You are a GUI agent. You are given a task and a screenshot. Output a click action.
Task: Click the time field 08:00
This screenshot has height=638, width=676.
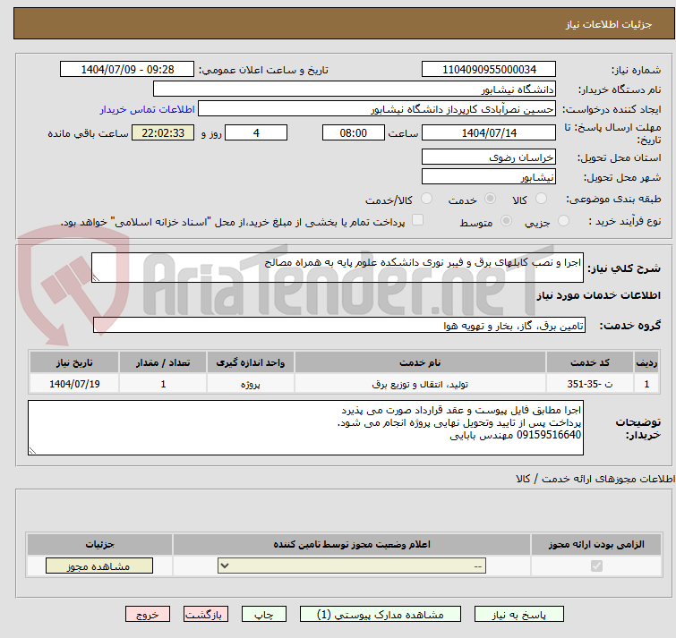pos(354,132)
